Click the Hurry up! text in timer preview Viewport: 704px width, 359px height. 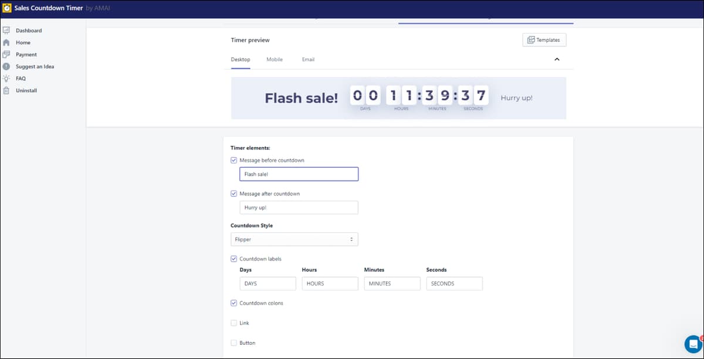(517, 98)
